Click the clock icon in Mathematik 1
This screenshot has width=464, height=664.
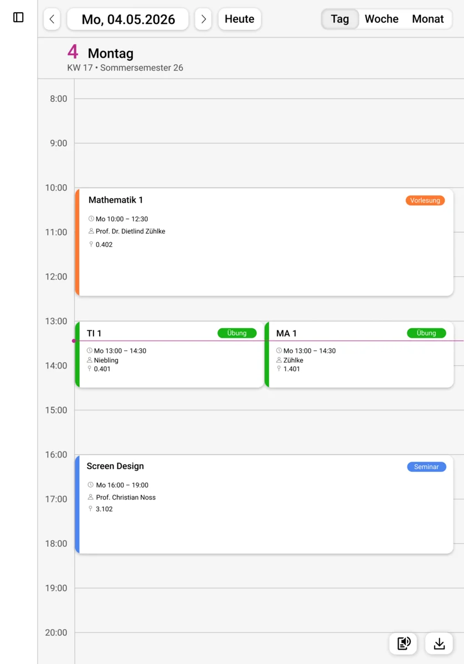(x=91, y=219)
